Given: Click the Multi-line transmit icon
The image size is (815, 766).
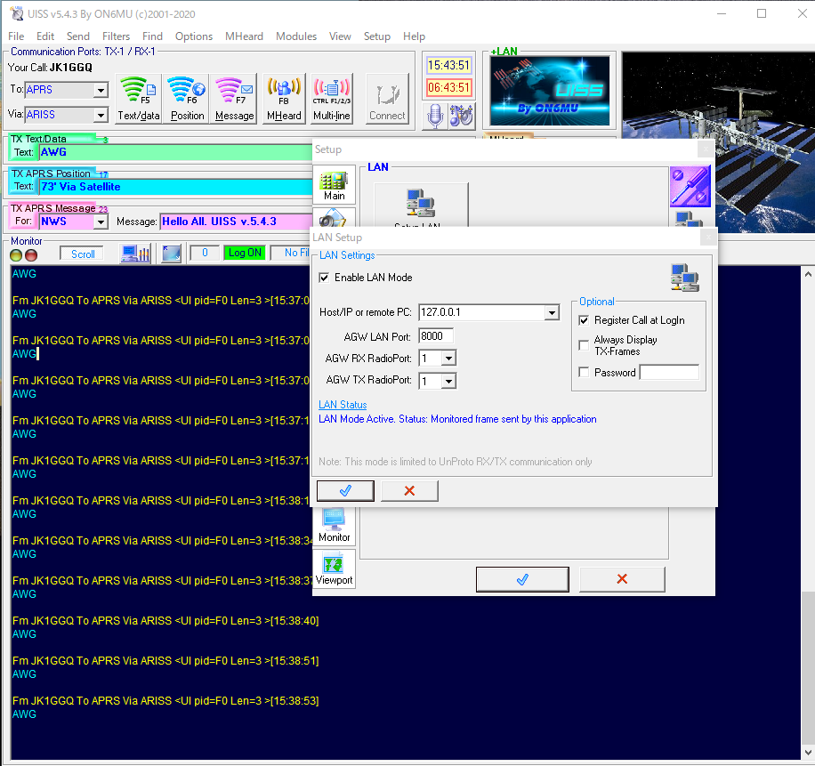Looking at the screenshot, I should 331,98.
